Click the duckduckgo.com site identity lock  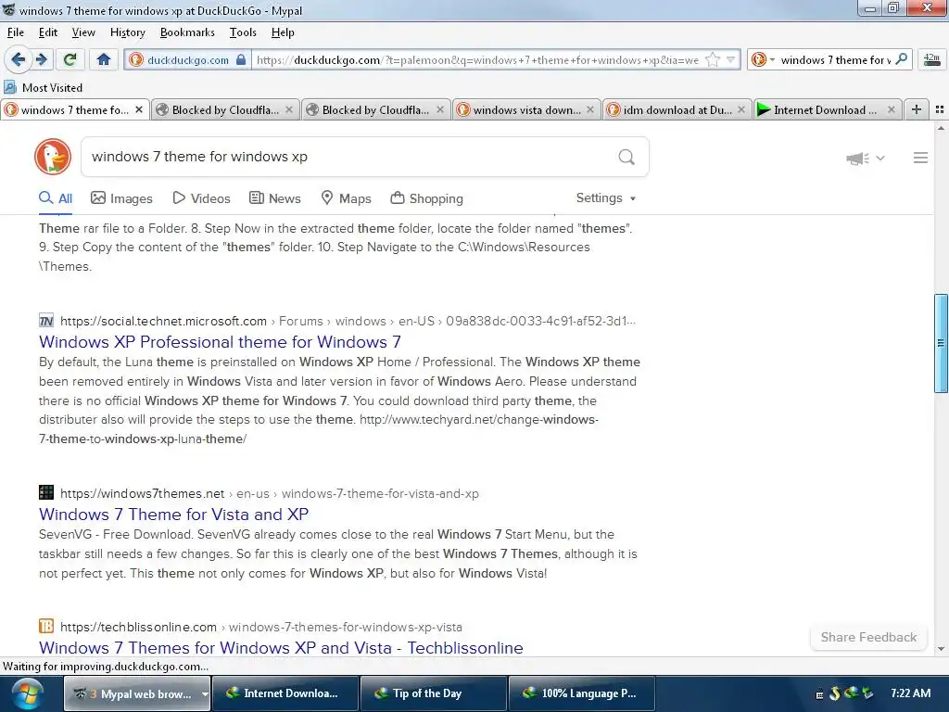[x=241, y=59]
